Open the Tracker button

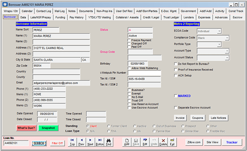click(232, 142)
